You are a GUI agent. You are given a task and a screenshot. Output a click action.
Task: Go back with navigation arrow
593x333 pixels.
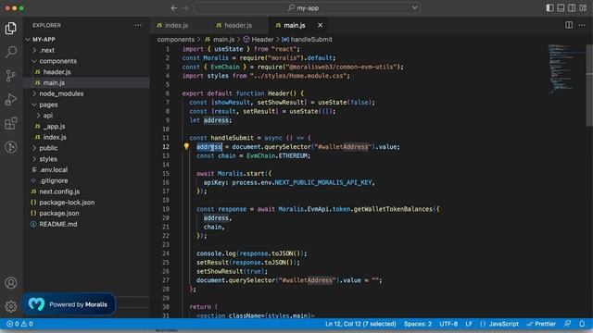pos(174,8)
